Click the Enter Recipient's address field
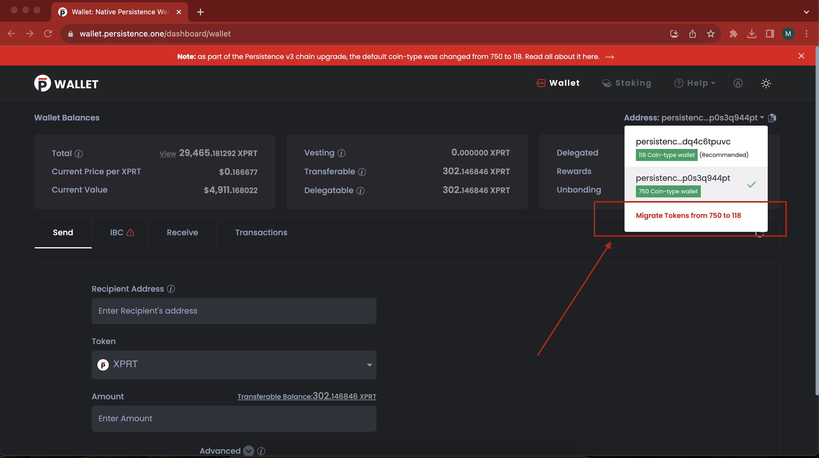 [234, 311]
